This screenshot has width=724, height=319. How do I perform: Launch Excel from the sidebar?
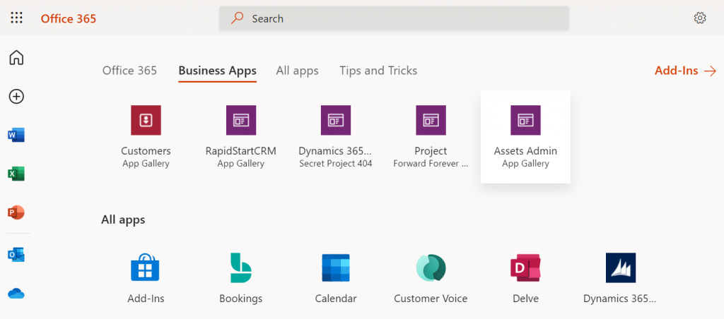coord(16,174)
